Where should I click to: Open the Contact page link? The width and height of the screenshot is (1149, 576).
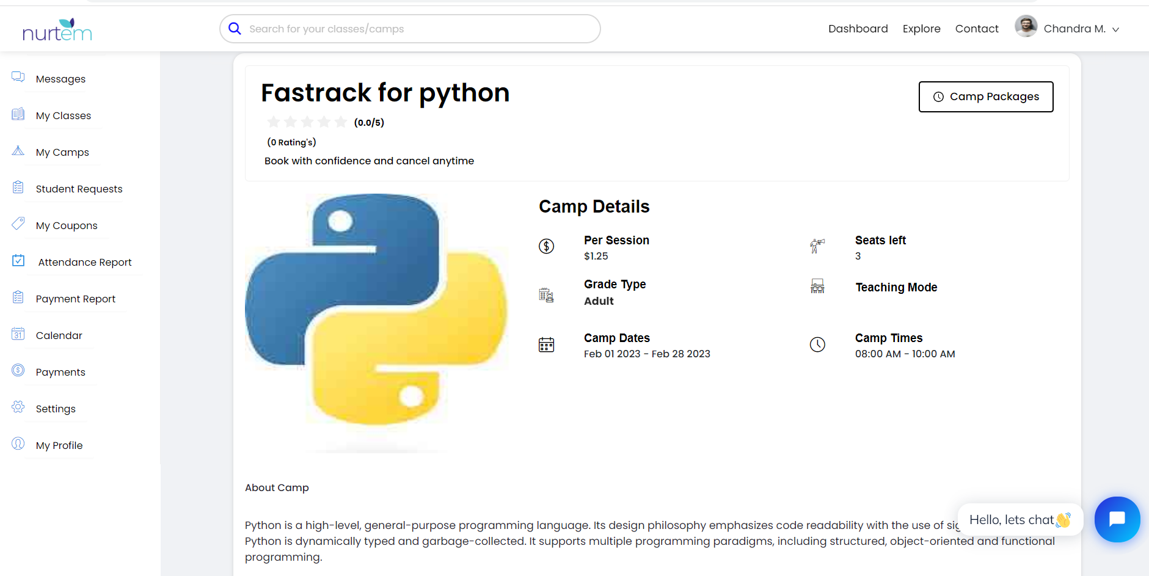pos(977,29)
